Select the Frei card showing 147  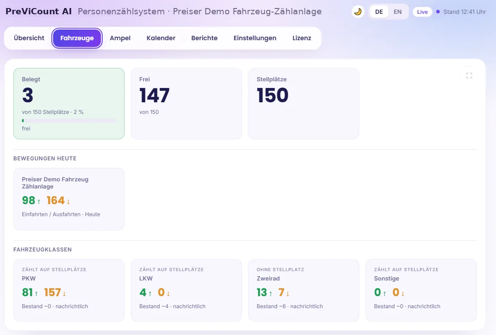tap(186, 104)
